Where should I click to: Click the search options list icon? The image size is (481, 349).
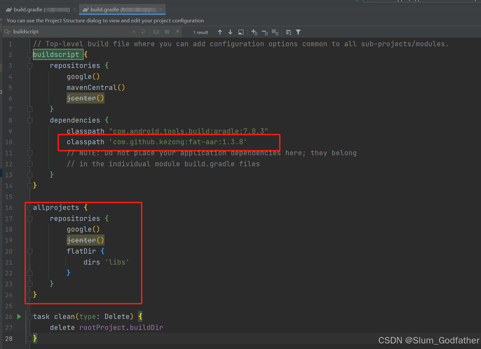click(288, 32)
